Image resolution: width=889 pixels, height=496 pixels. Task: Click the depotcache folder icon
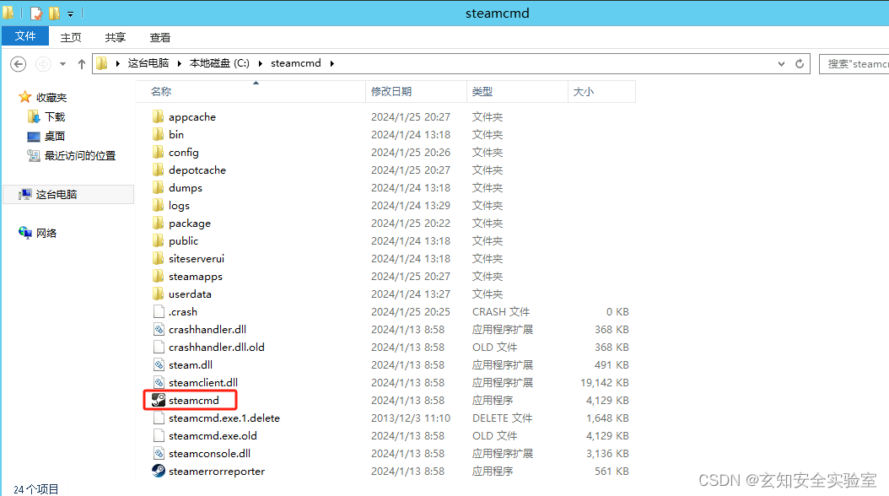tap(159, 170)
